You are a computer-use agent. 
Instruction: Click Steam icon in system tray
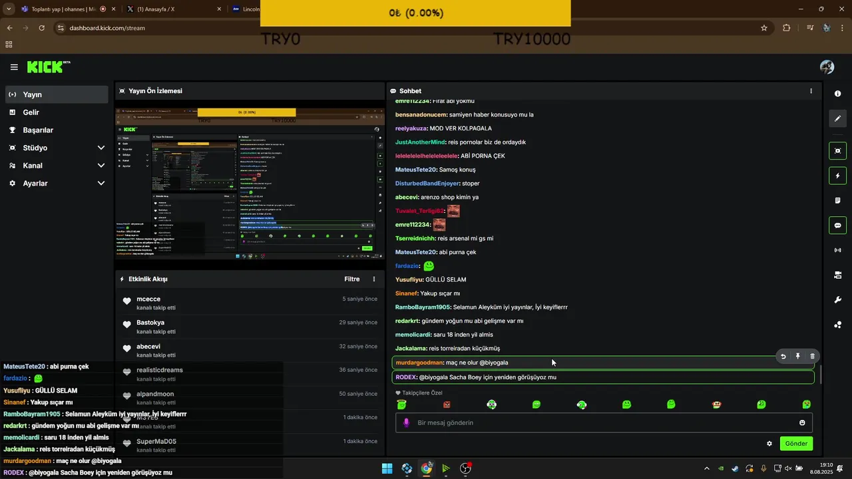[735, 468]
